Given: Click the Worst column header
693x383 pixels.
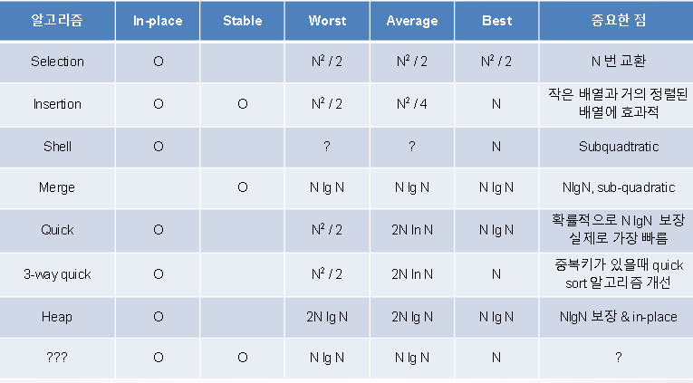Looking at the screenshot, I should [327, 21].
